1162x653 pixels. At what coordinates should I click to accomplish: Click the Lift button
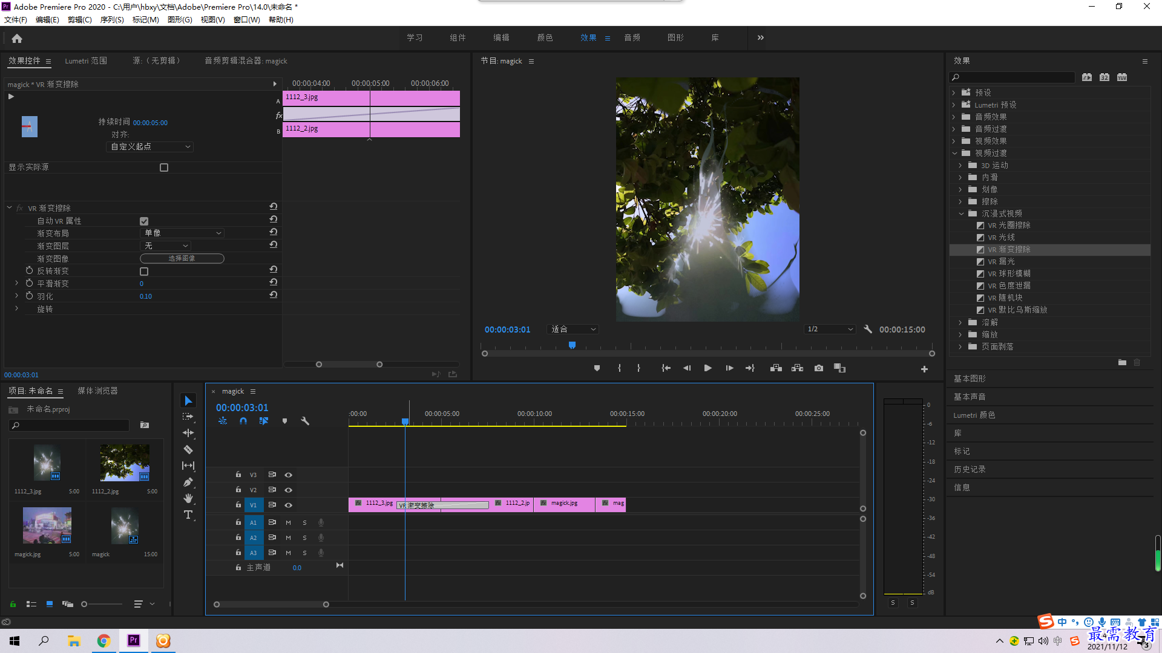[x=776, y=368]
